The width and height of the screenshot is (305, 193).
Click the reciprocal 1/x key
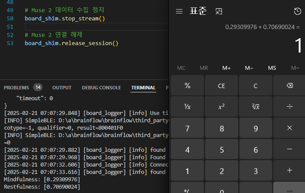coord(188,107)
